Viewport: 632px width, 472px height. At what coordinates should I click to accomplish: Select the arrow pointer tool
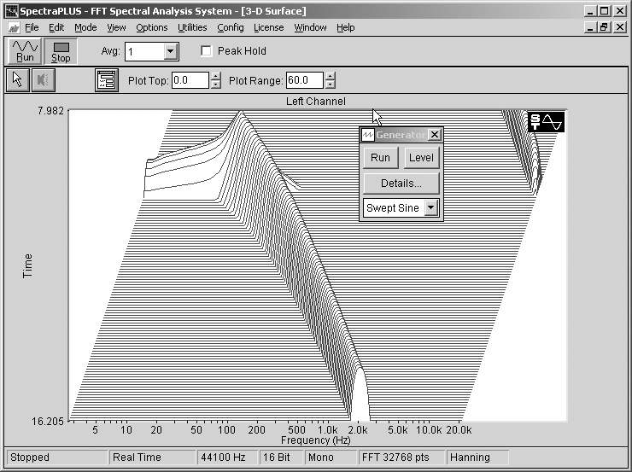pyautogui.click(x=17, y=80)
